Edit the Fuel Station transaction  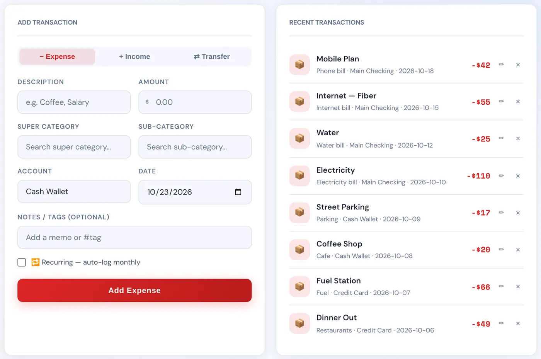click(x=501, y=286)
